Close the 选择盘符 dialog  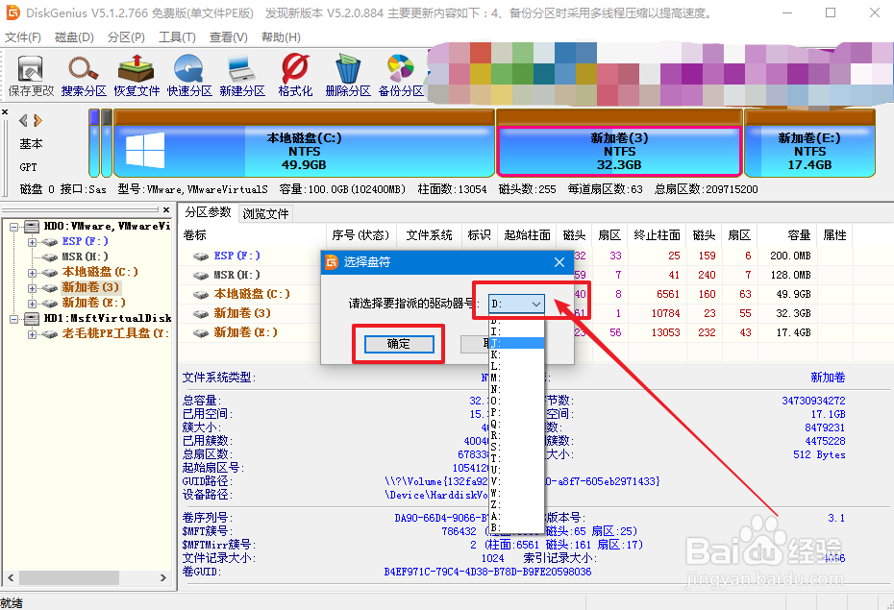click(559, 262)
